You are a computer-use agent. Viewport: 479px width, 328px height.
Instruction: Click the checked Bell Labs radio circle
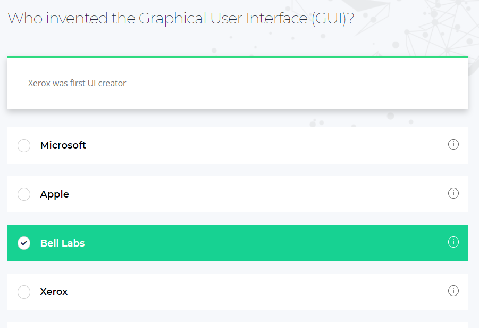point(24,243)
